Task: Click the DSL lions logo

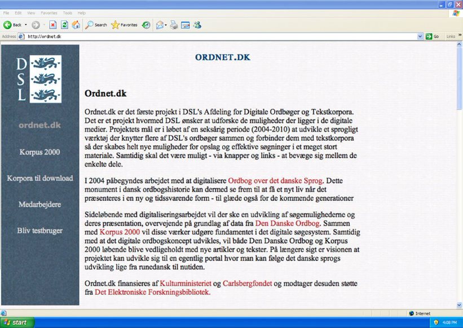Action: click(39, 79)
